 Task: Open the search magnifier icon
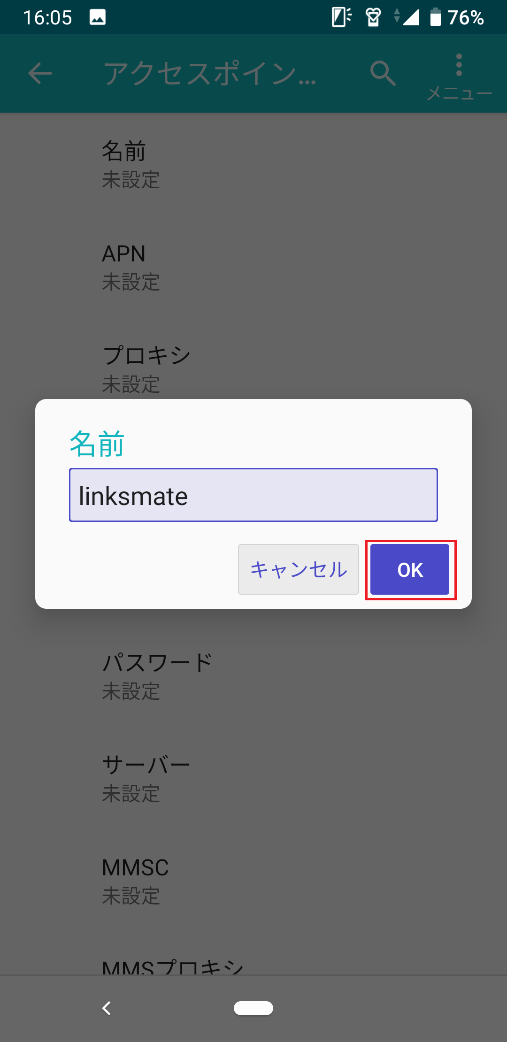coord(383,73)
